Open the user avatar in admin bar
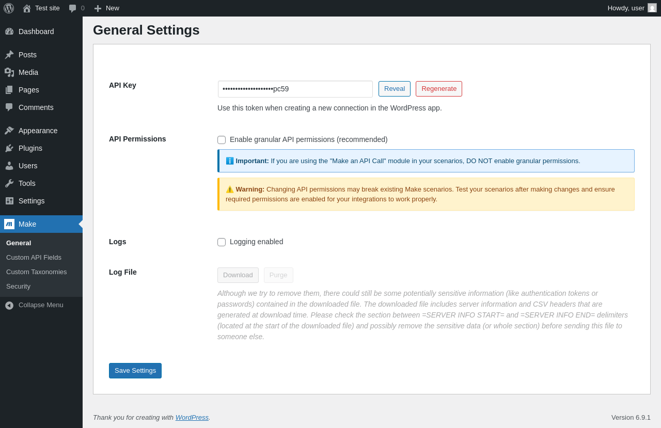Viewport: 661px width, 428px height. point(652,8)
